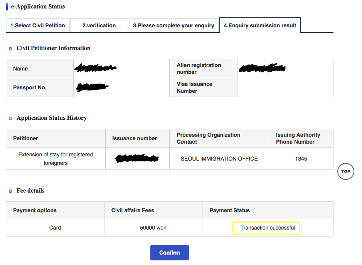Click the bullet icon beside Application Status History
This screenshot has width=362, height=265.
(11, 119)
